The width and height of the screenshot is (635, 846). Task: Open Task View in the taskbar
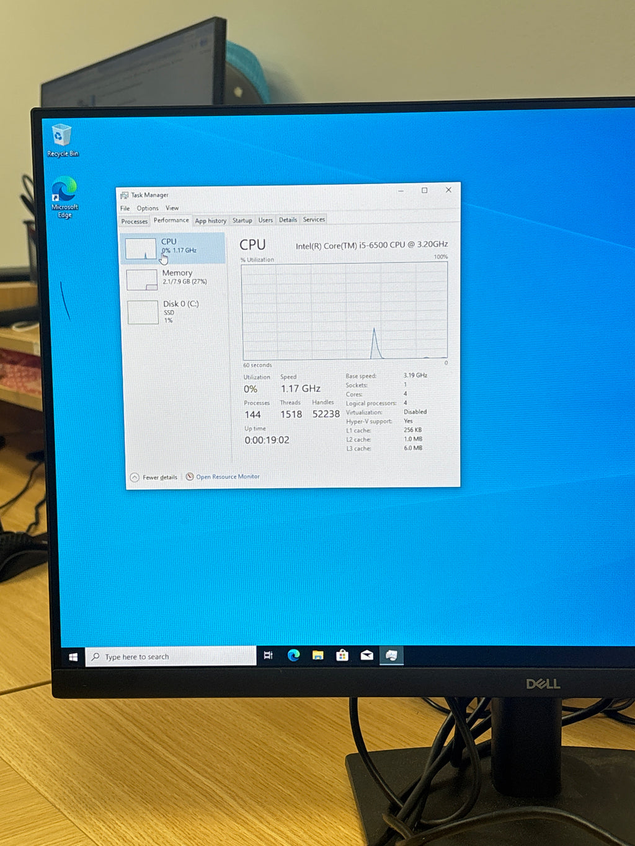(x=268, y=655)
